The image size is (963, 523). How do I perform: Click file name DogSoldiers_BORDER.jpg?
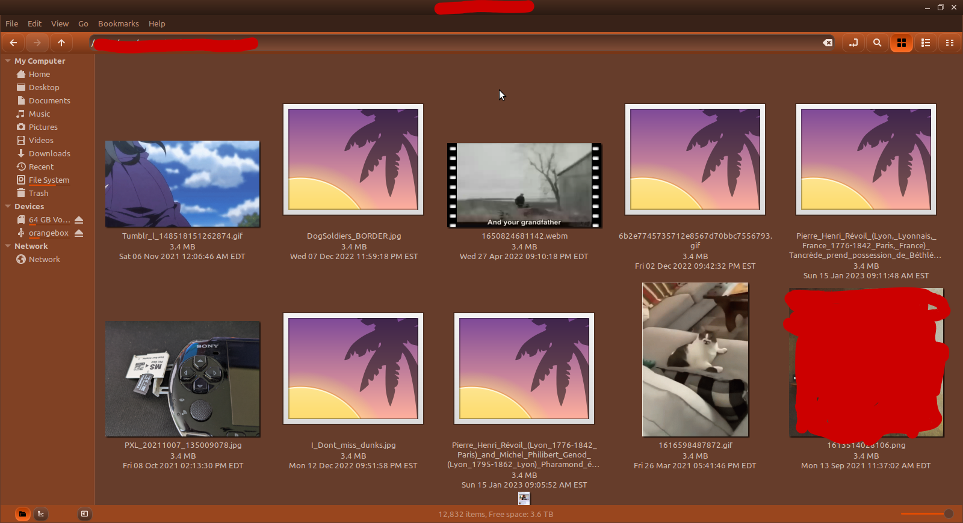coord(354,236)
